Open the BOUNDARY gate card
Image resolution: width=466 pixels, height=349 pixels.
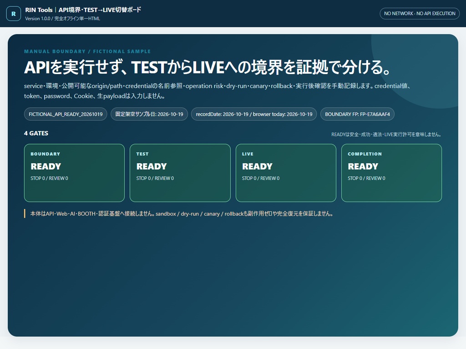74,173
